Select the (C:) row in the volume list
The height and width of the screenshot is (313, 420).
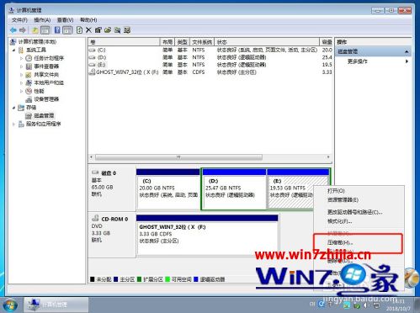tap(210, 50)
